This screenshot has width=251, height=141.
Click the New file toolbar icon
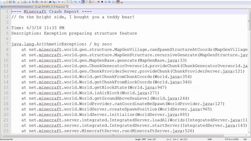tap(4, 2)
